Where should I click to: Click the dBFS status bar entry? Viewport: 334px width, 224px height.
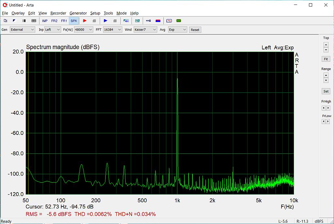319,221
